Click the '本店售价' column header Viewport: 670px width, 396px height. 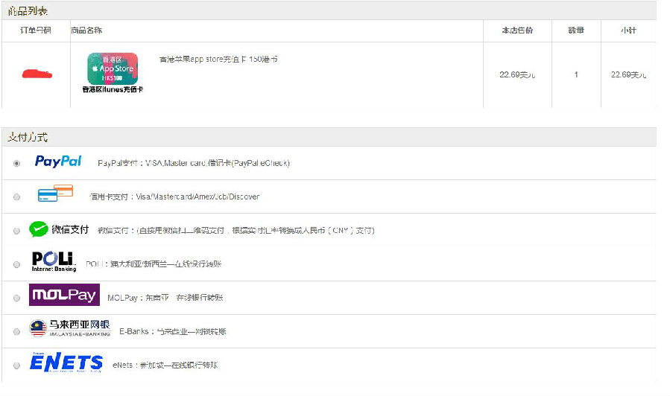tap(517, 31)
